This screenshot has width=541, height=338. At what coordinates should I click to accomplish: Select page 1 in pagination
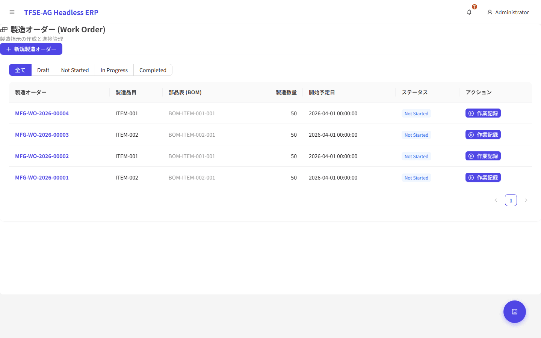(511, 201)
